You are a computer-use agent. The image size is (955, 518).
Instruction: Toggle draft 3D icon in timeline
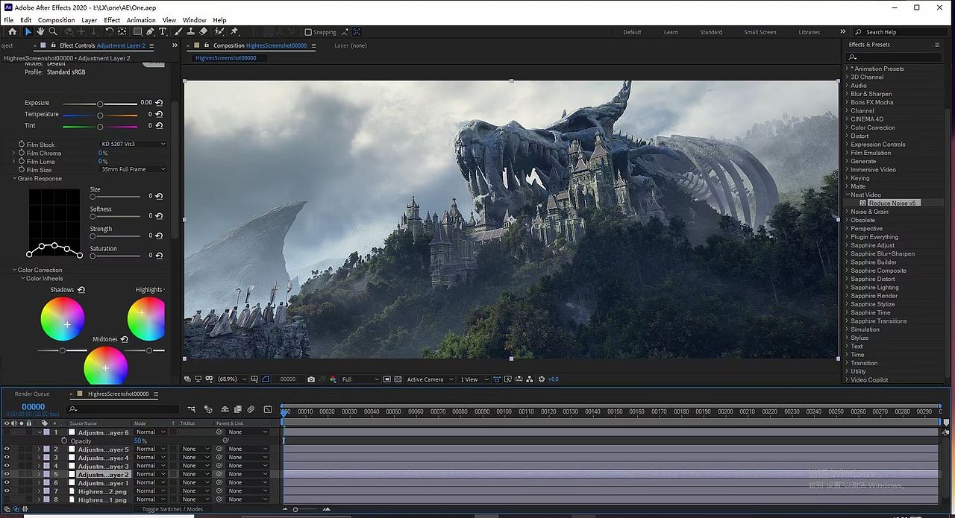[208, 409]
